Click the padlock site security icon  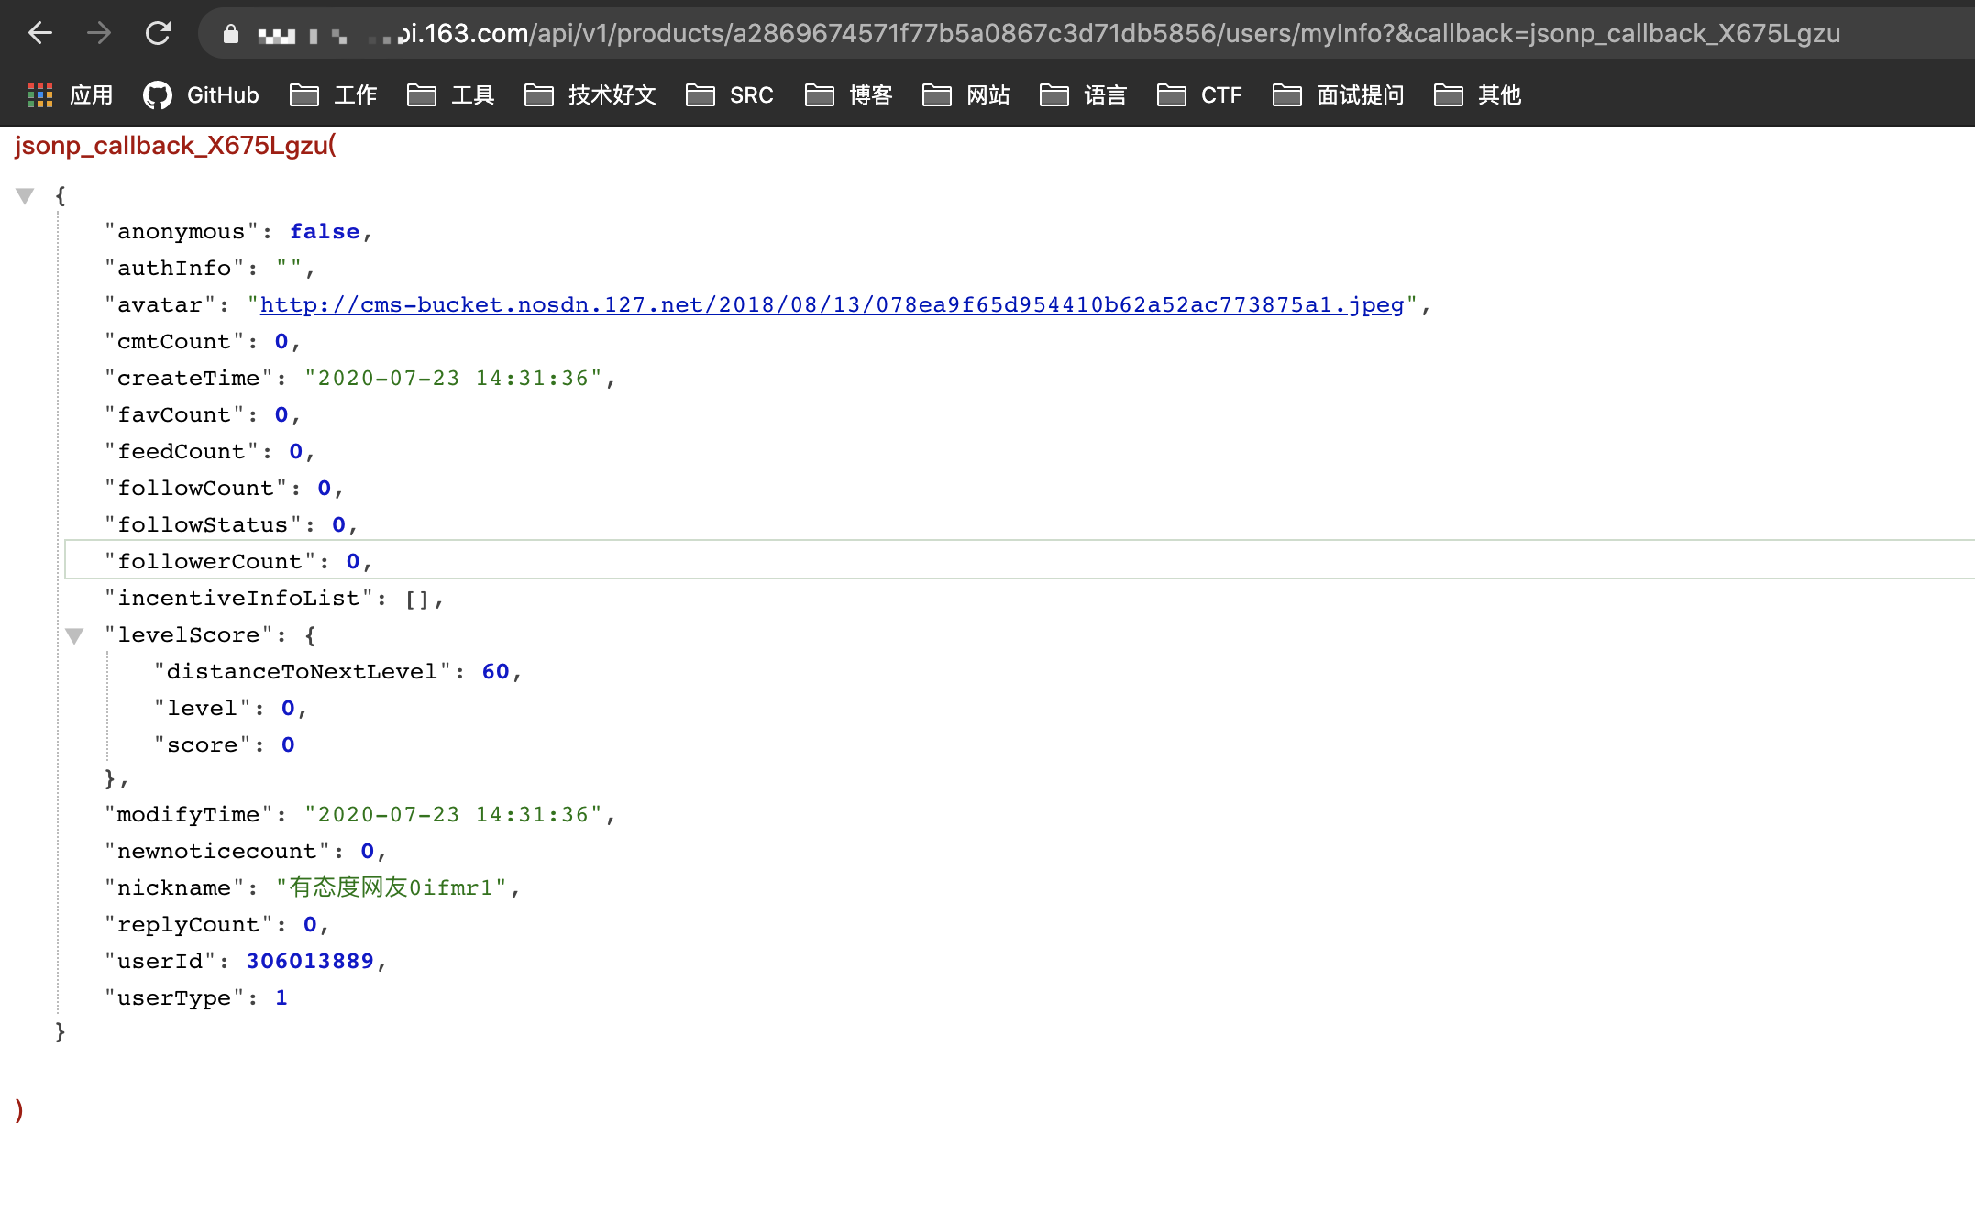[x=231, y=34]
